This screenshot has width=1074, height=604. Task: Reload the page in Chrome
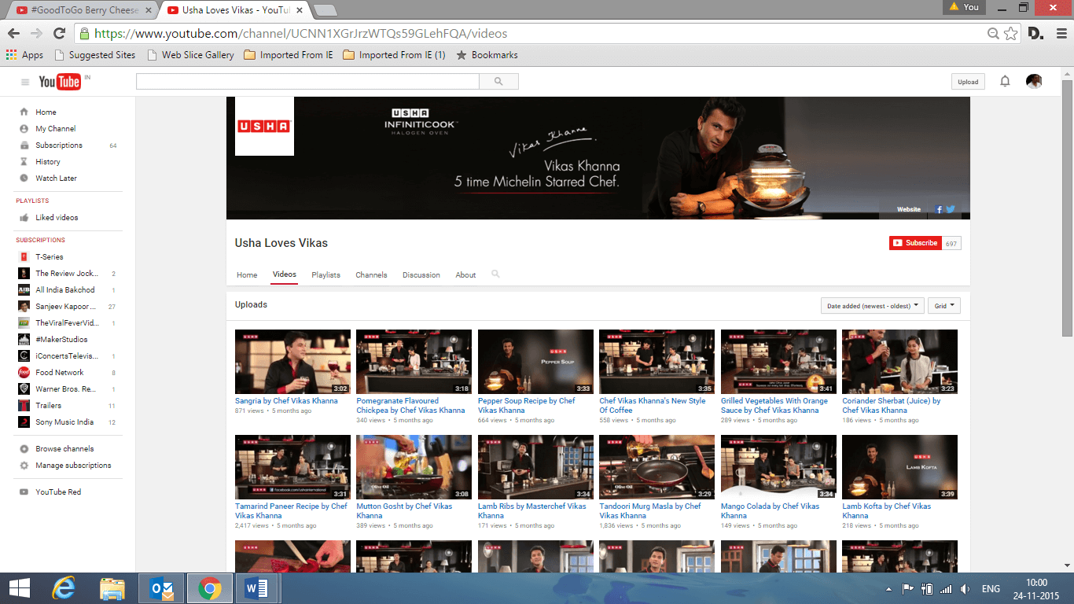coord(59,34)
